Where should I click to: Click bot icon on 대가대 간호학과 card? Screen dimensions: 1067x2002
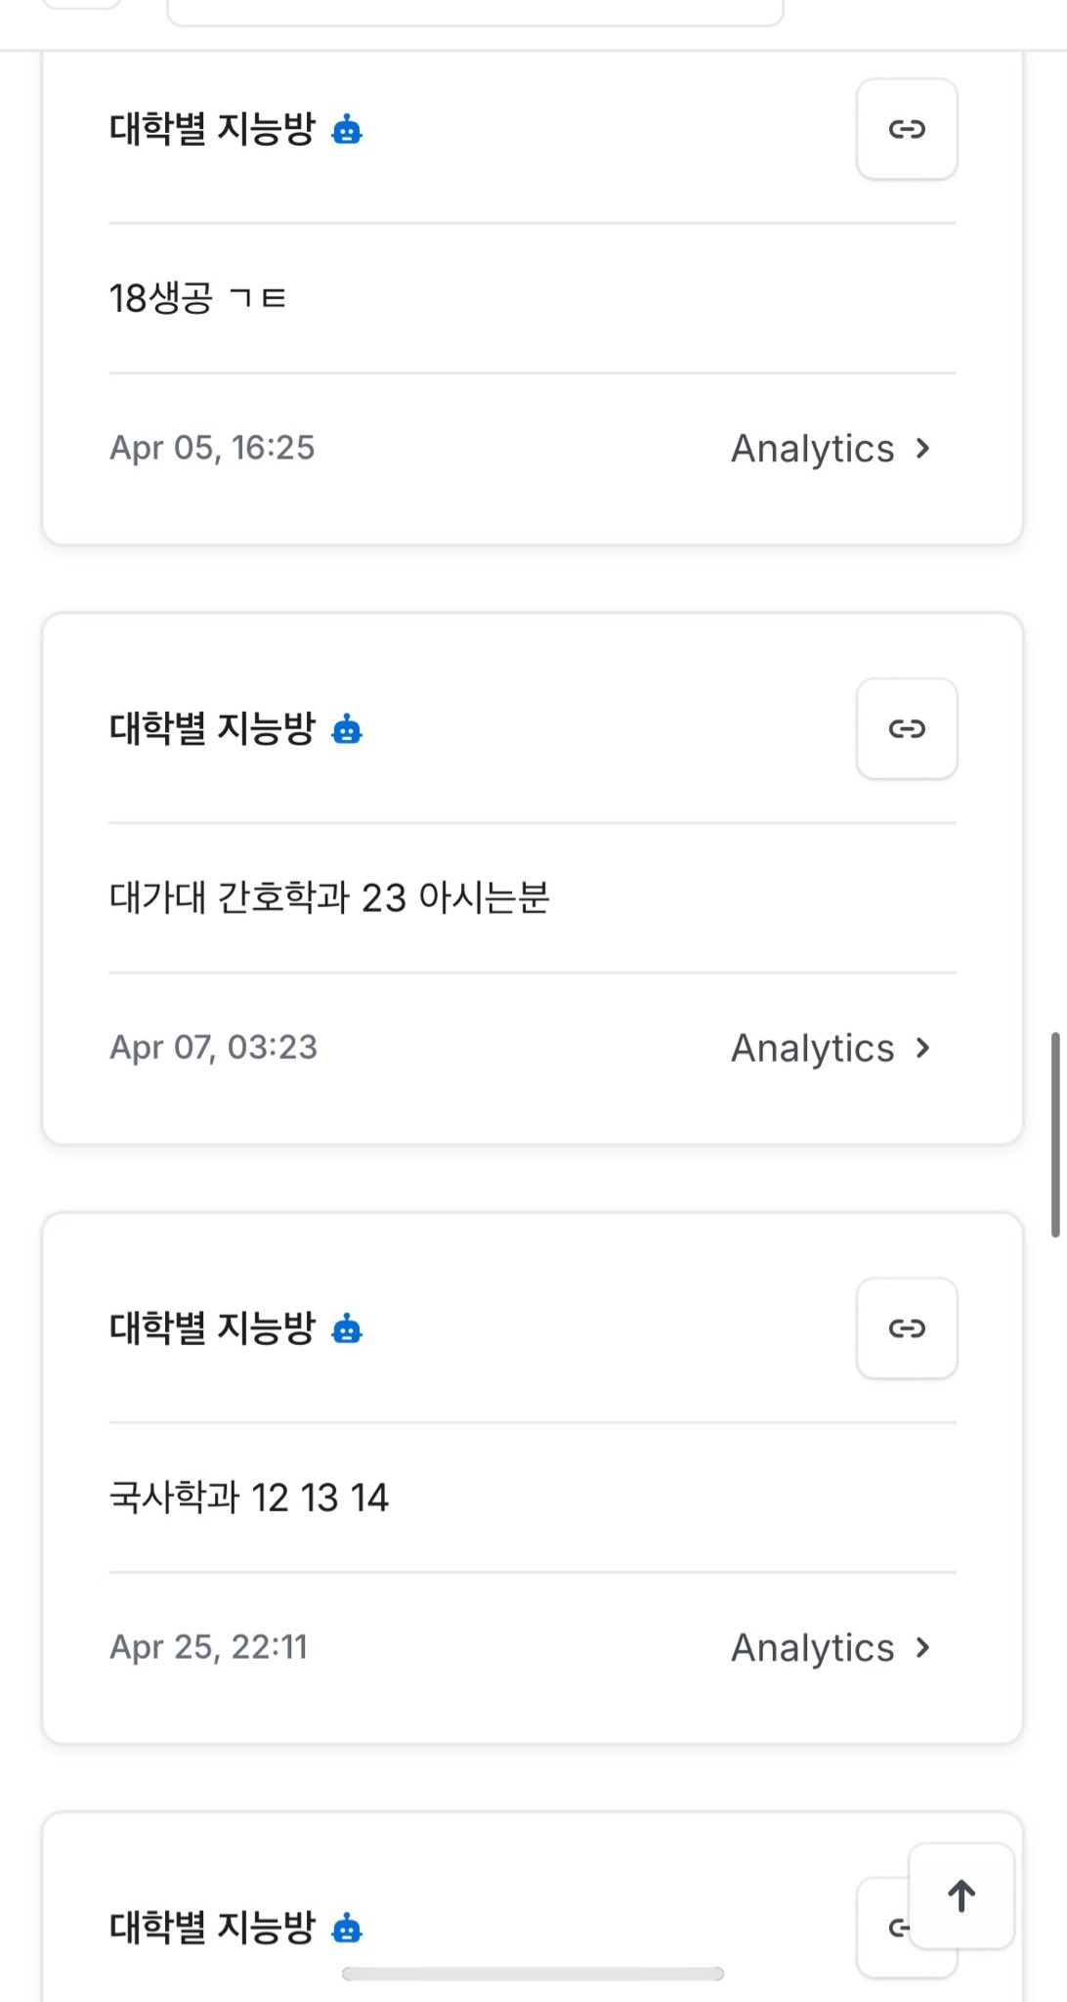[347, 729]
